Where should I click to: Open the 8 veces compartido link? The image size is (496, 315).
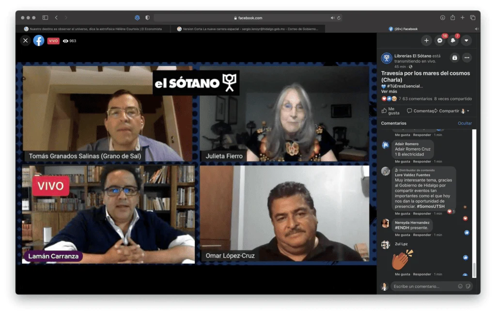(453, 99)
